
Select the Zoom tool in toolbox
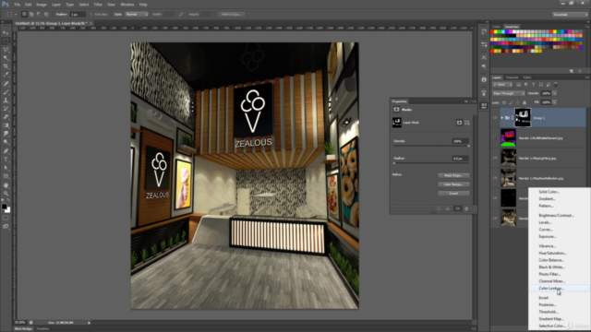[x=6, y=194]
